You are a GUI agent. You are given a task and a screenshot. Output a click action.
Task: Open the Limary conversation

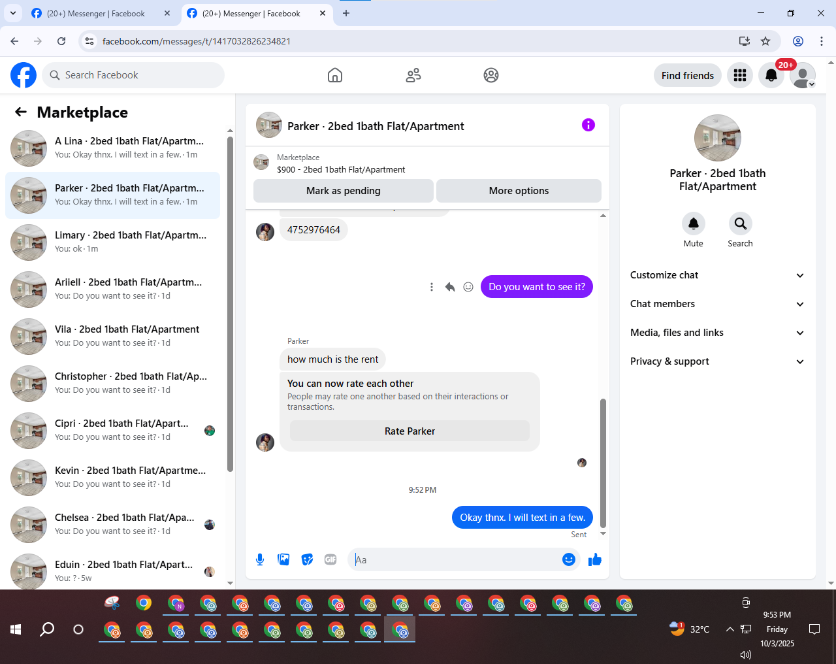(x=112, y=242)
